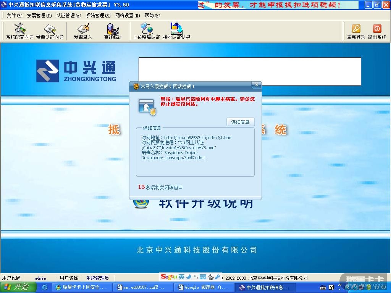
Task: Click the red 警报 warning message text
Action: click(x=207, y=101)
